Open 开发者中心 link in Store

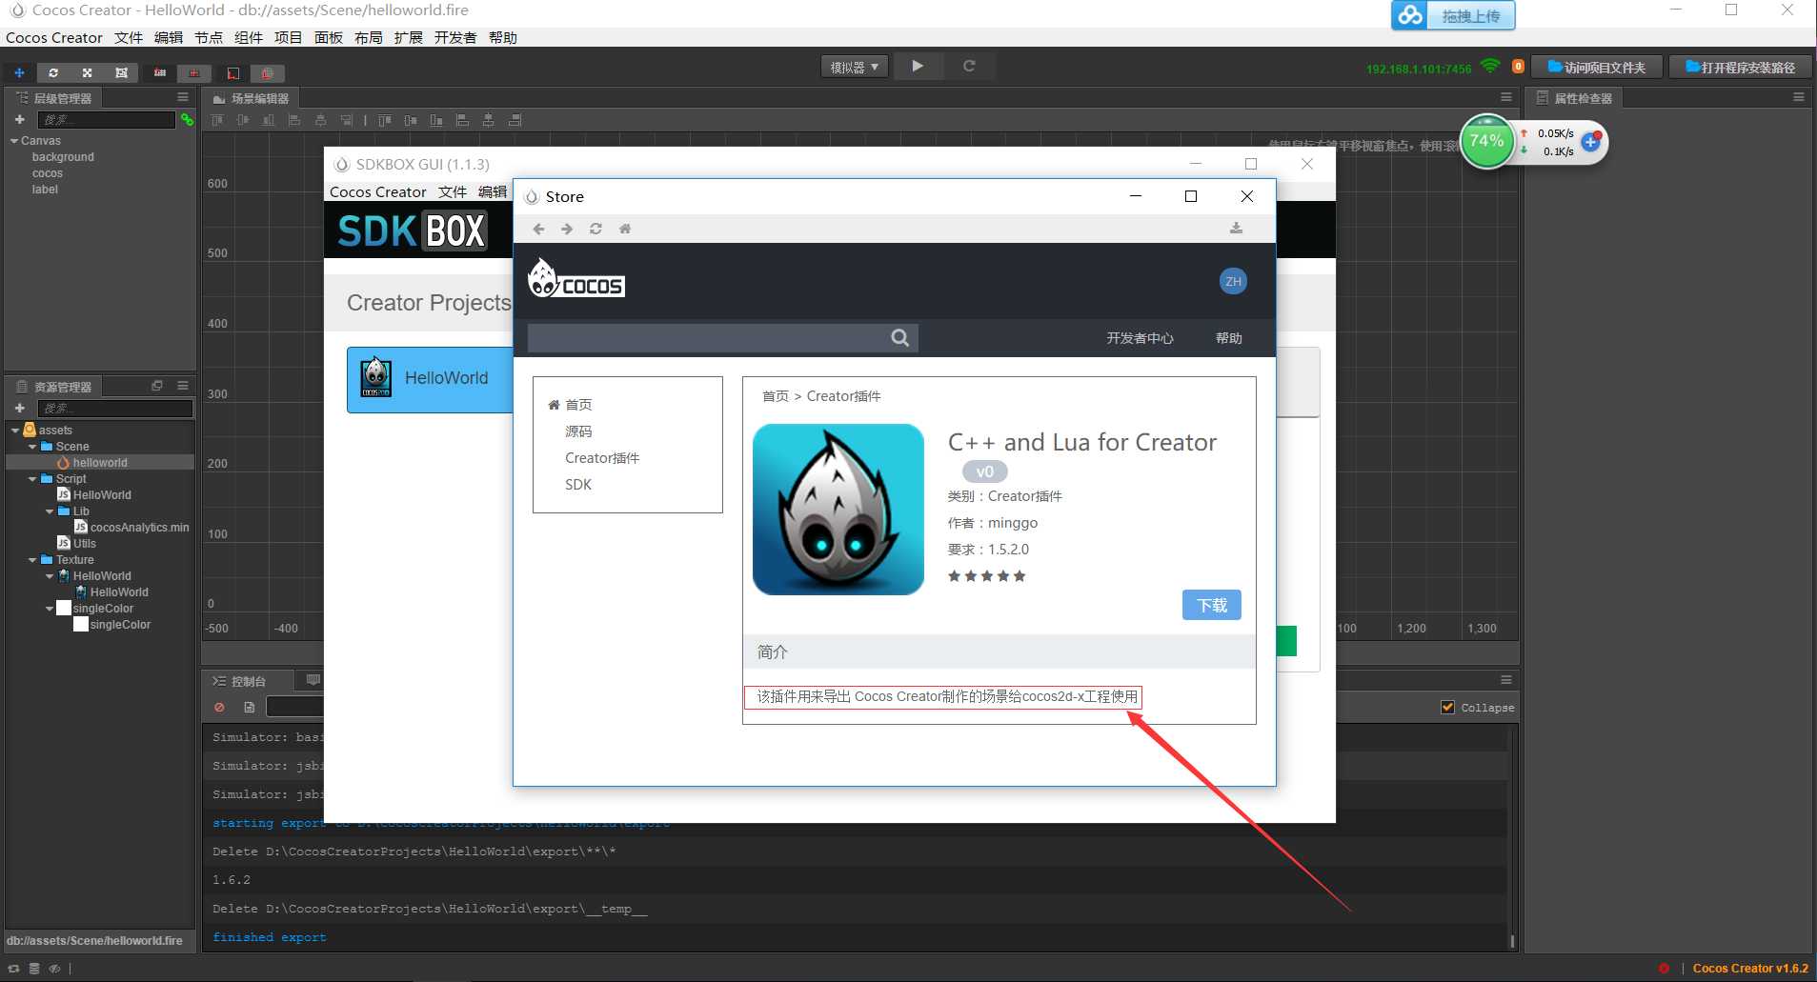[x=1140, y=338]
